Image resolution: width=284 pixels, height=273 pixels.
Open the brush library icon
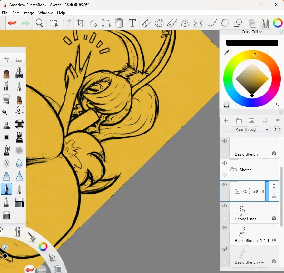pos(19,60)
